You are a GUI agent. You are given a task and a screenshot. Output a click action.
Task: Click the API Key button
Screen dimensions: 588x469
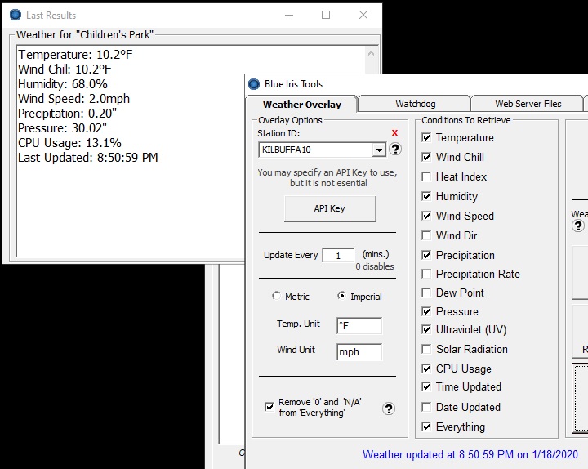[330, 208]
